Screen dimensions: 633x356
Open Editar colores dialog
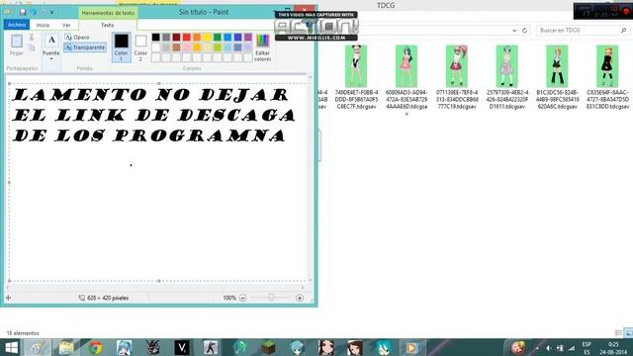[x=262, y=47]
